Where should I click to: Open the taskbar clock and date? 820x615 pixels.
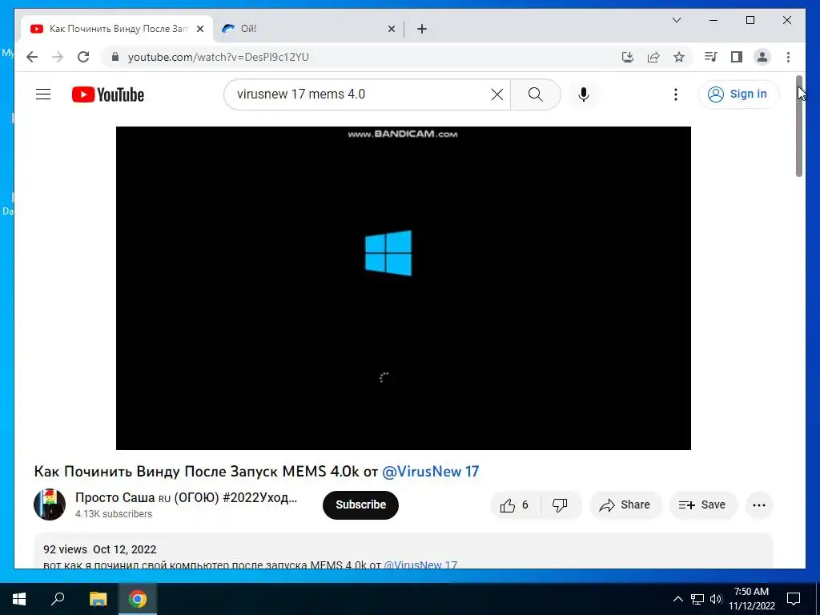(751, 599)
